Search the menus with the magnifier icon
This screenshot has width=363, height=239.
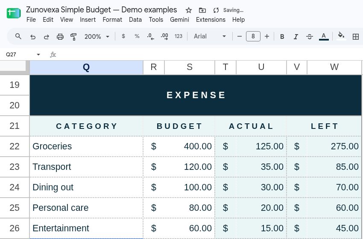[18, 36]
